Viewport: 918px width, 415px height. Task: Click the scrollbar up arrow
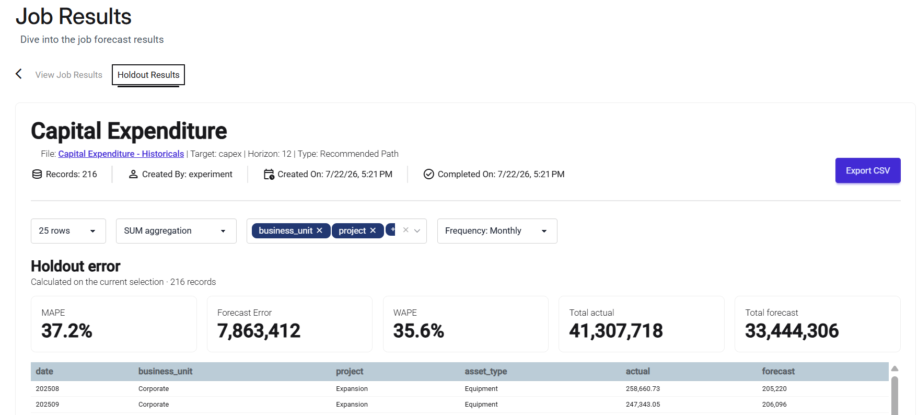pyautogui.click(x=894, y=368)
